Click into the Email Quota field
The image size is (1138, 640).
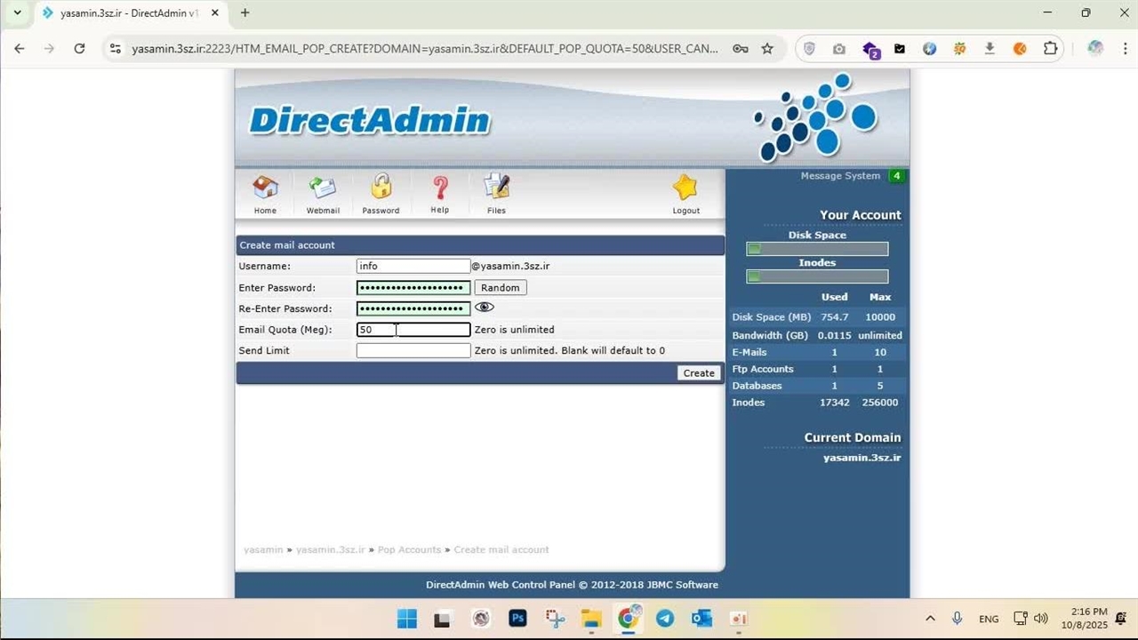[413, 330]
